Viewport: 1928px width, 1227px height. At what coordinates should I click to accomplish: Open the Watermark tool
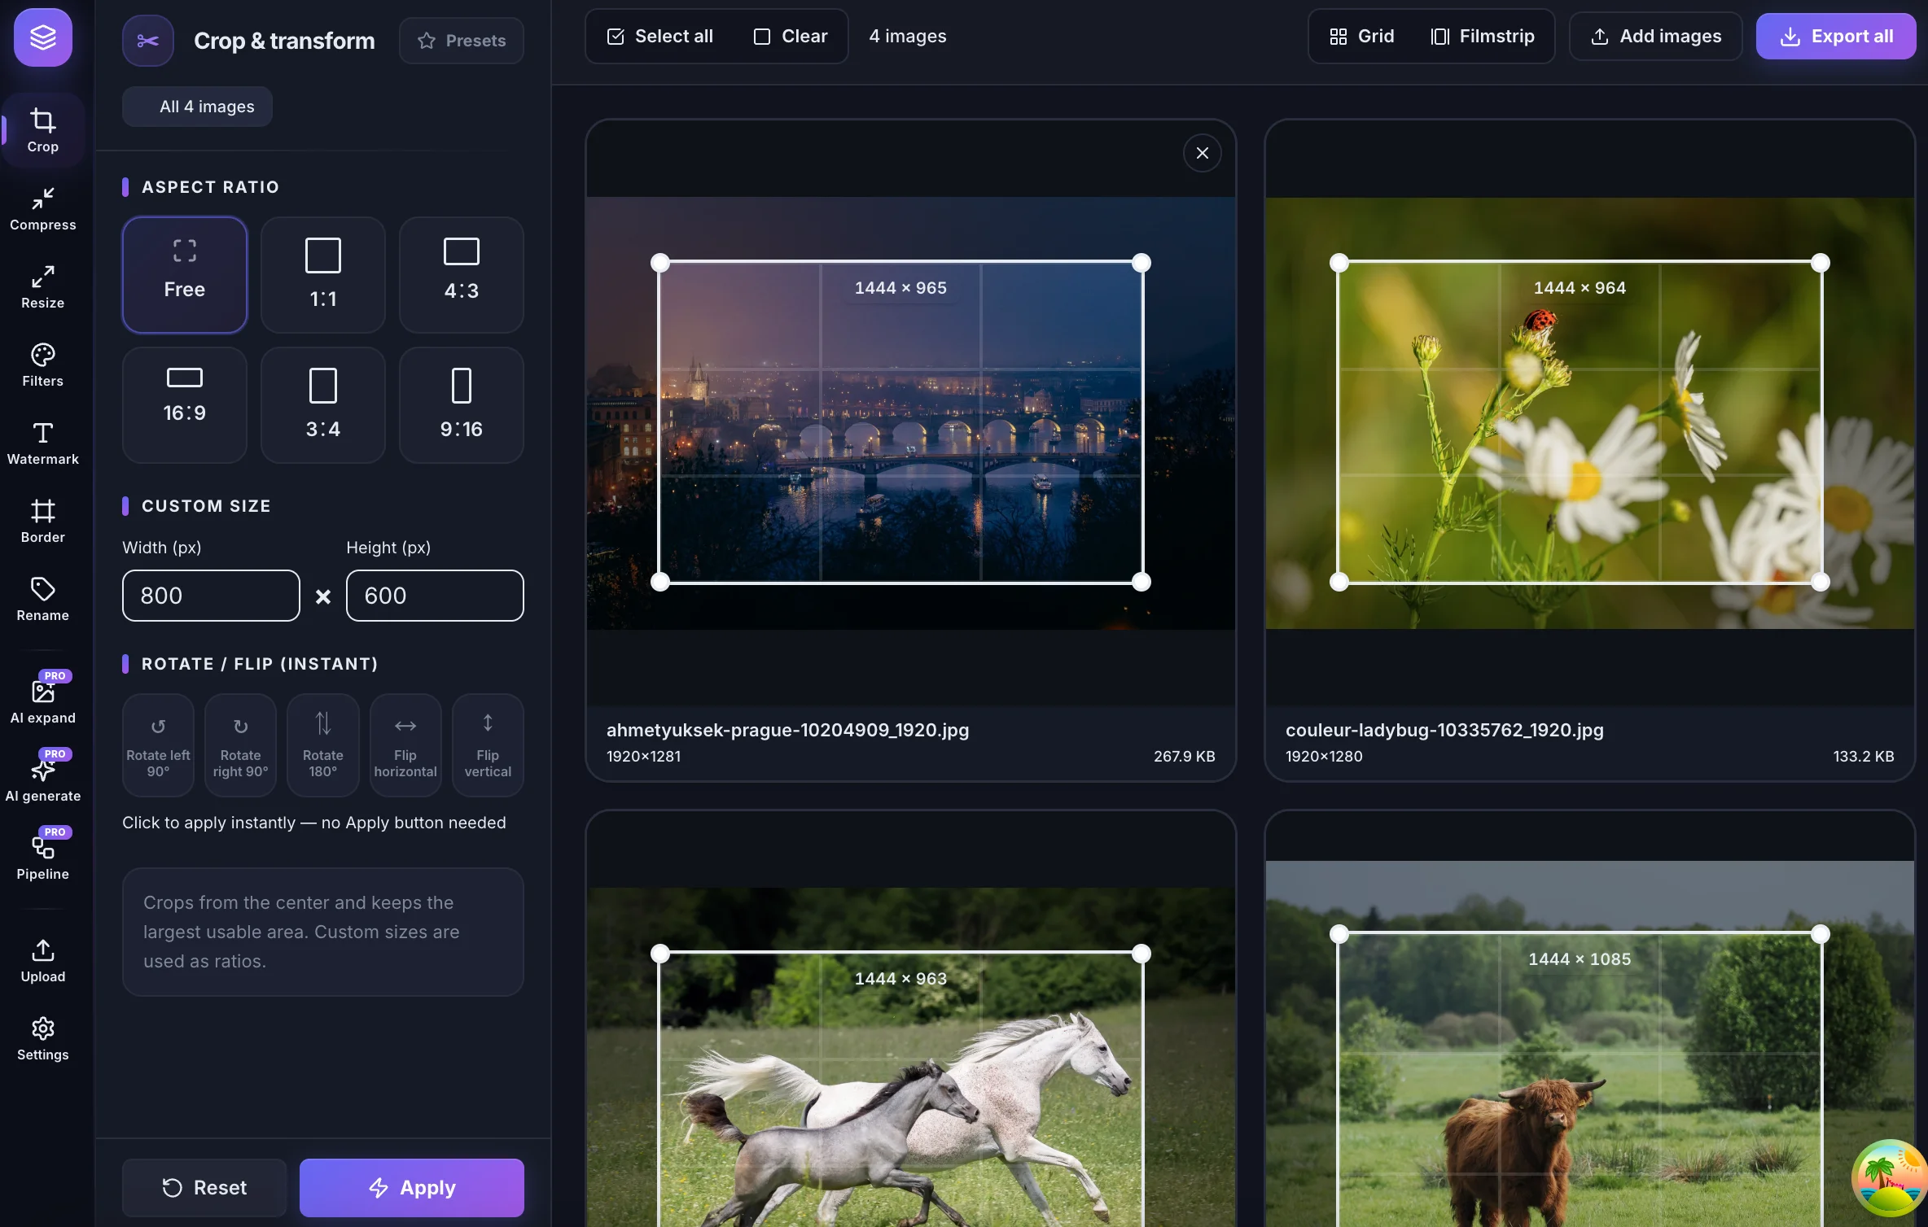(x=42, y=443)
